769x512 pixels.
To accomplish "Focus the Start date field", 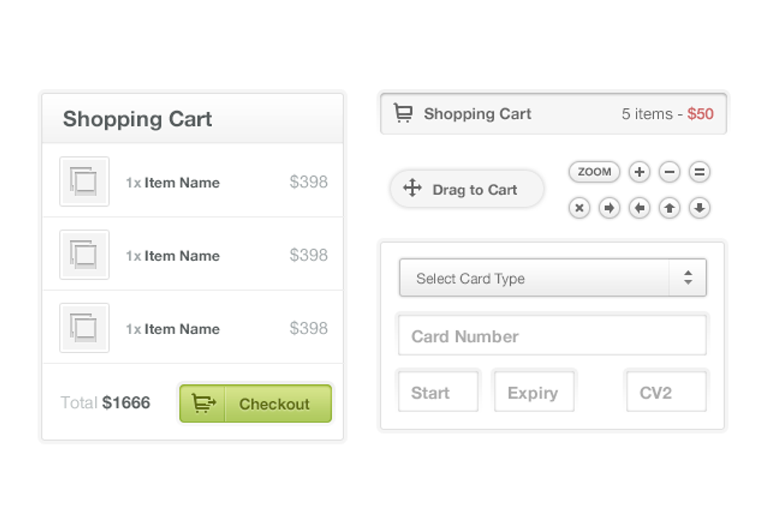I will [438, 392].
